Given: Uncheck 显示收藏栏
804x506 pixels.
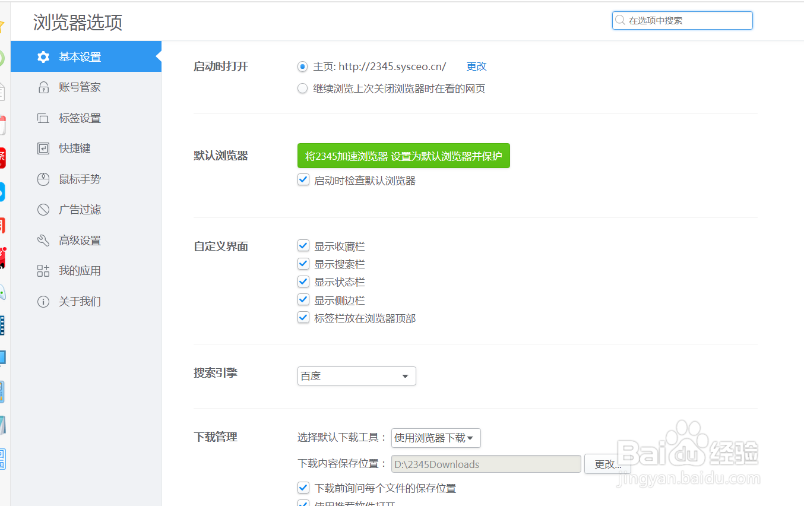Looking at the screenshot, I should tap(303, 246).
